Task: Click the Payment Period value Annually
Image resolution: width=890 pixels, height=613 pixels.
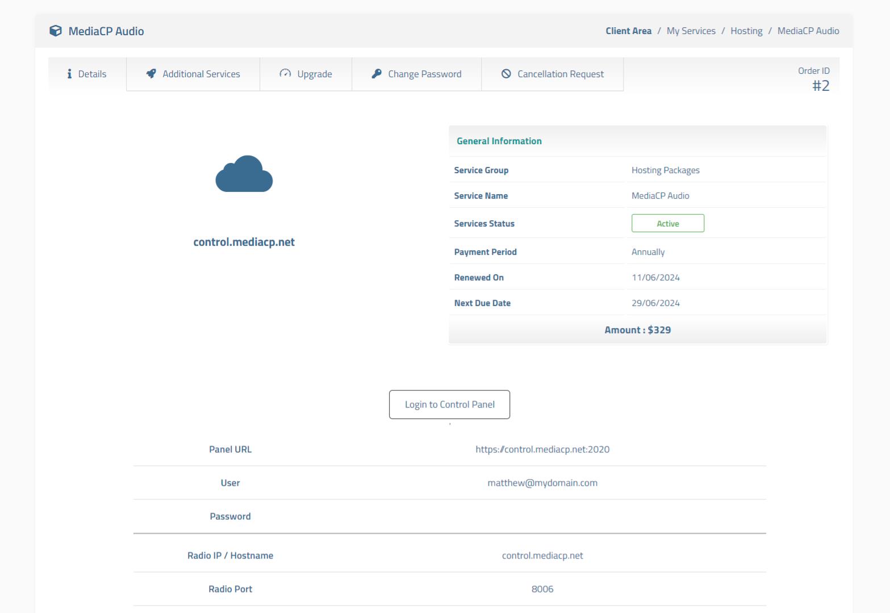Action: (x=648, y=252)
